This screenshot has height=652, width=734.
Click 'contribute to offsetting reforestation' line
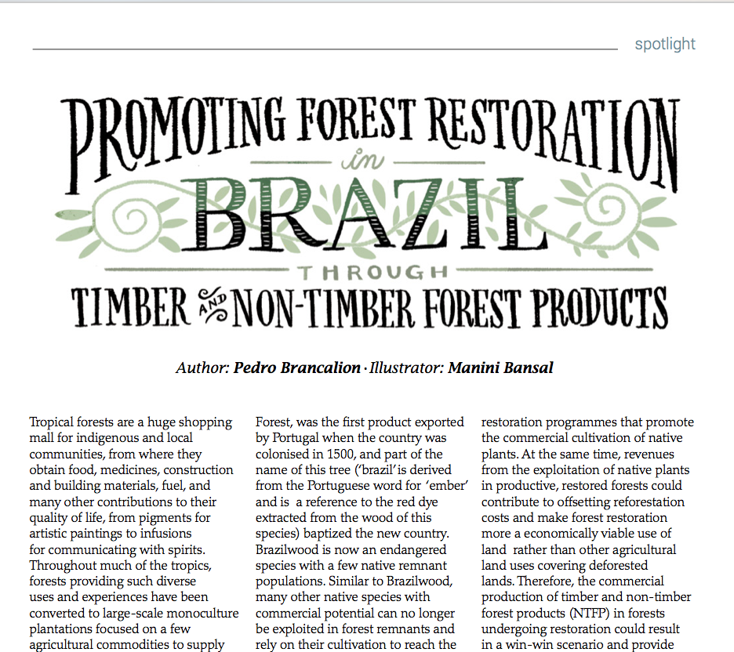pyautogui.click(x=583, y=502)
